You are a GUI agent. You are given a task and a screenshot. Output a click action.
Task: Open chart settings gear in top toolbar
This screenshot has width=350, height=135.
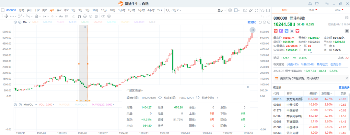(x=230, y=10)
